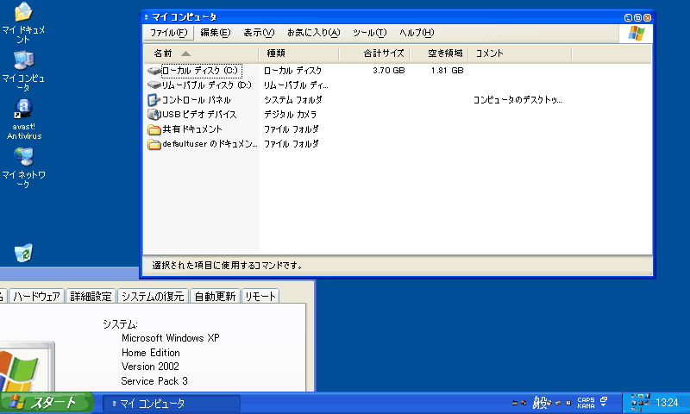Sort by the 合計サイズ column header
The width and height of the screenshot is (690, 414).
click(x=374, y=53)
